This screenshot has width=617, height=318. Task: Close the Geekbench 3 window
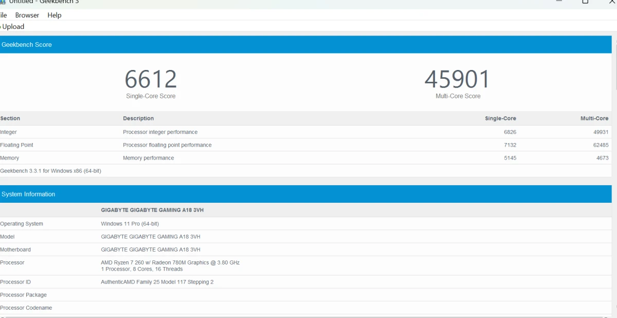[x=611, y=2]
